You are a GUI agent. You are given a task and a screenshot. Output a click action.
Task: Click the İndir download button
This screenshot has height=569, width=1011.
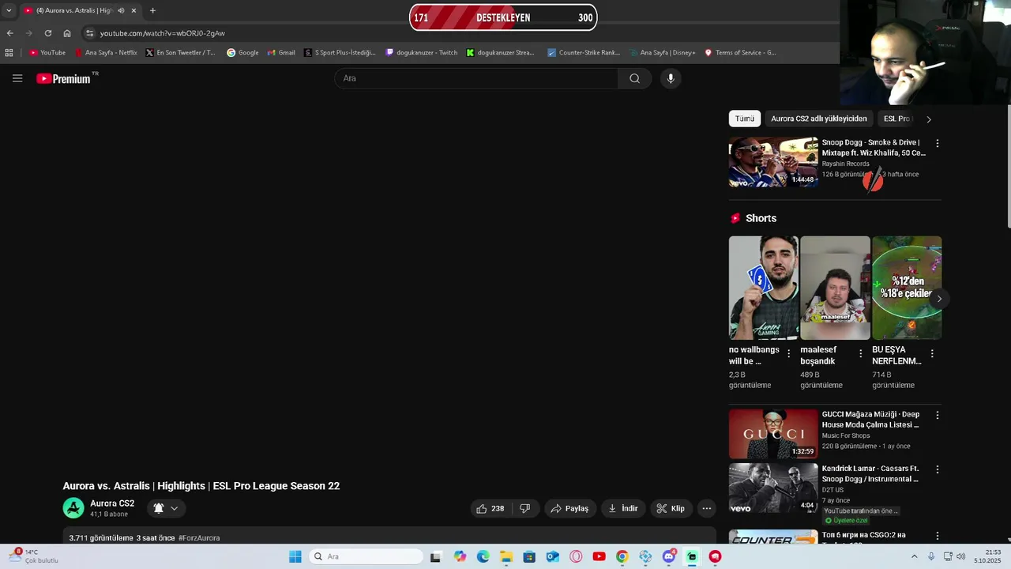(623, 508)
